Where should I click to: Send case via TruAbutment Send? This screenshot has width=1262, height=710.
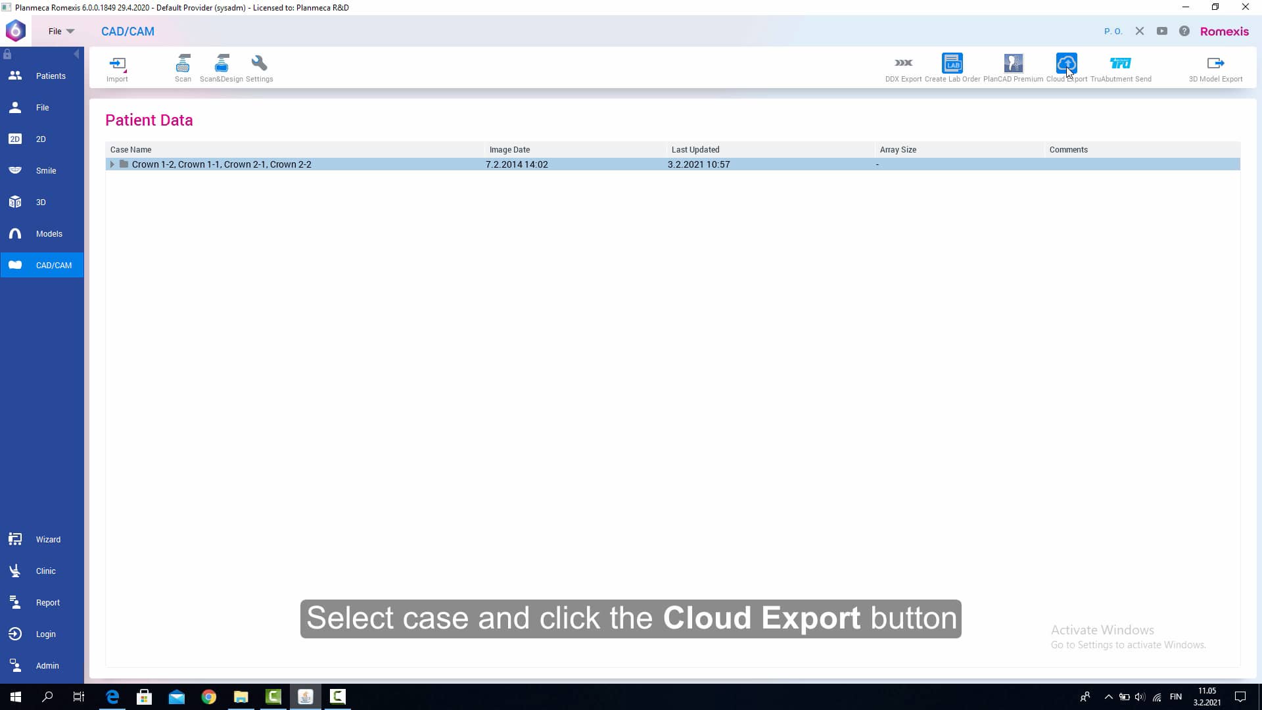(1120, 64)
